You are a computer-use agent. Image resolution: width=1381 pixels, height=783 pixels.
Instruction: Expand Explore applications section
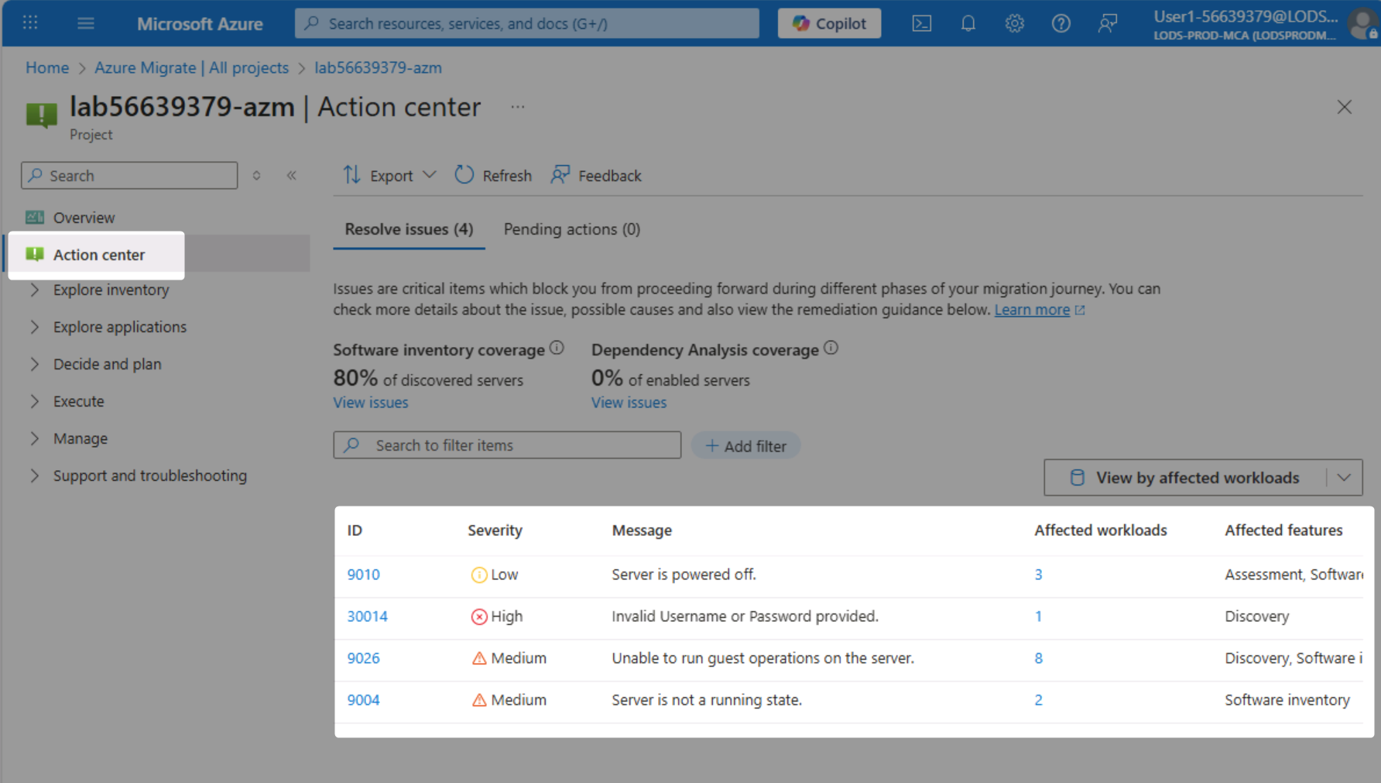(x=34, y=327)
